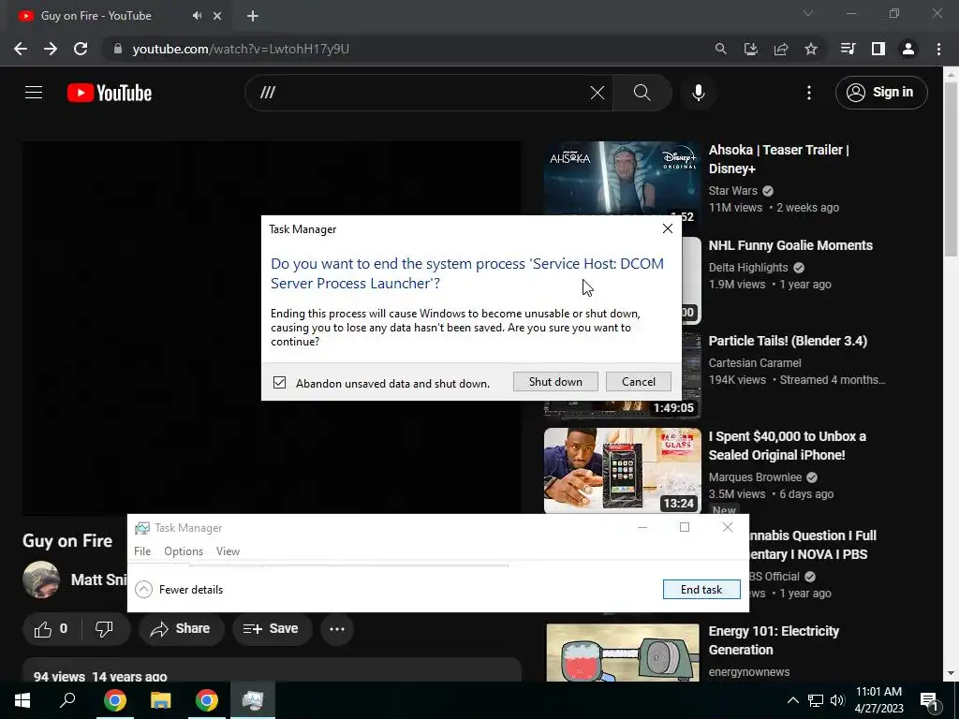The width and height of the screenshot is (959, 719).
Task: Clear the YouTube search box
Action: (597, 93)
